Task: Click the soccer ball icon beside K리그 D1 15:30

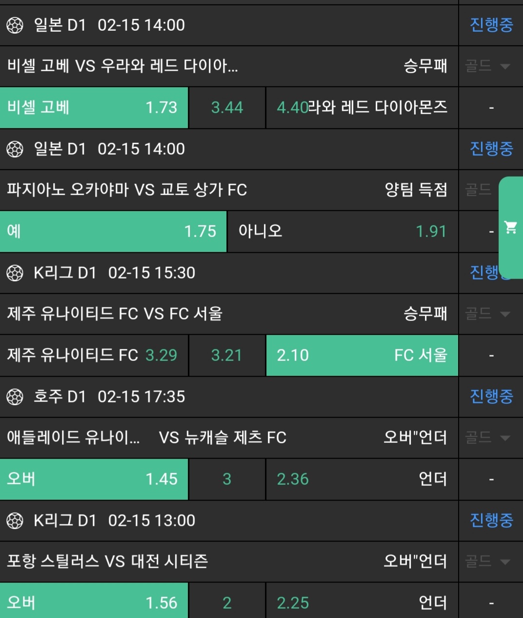Action: (15, 273)
